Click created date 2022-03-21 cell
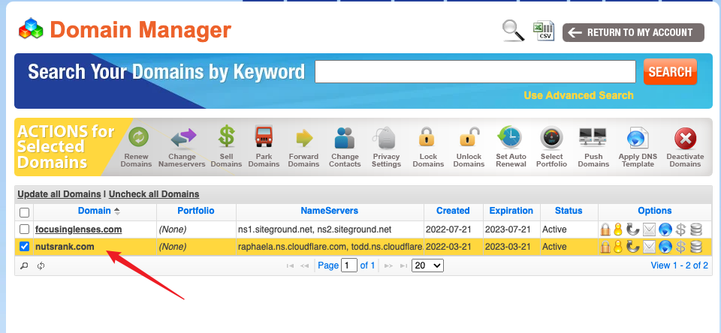The height and width of the screenshot is (333, 721). [x=453, y=247]
